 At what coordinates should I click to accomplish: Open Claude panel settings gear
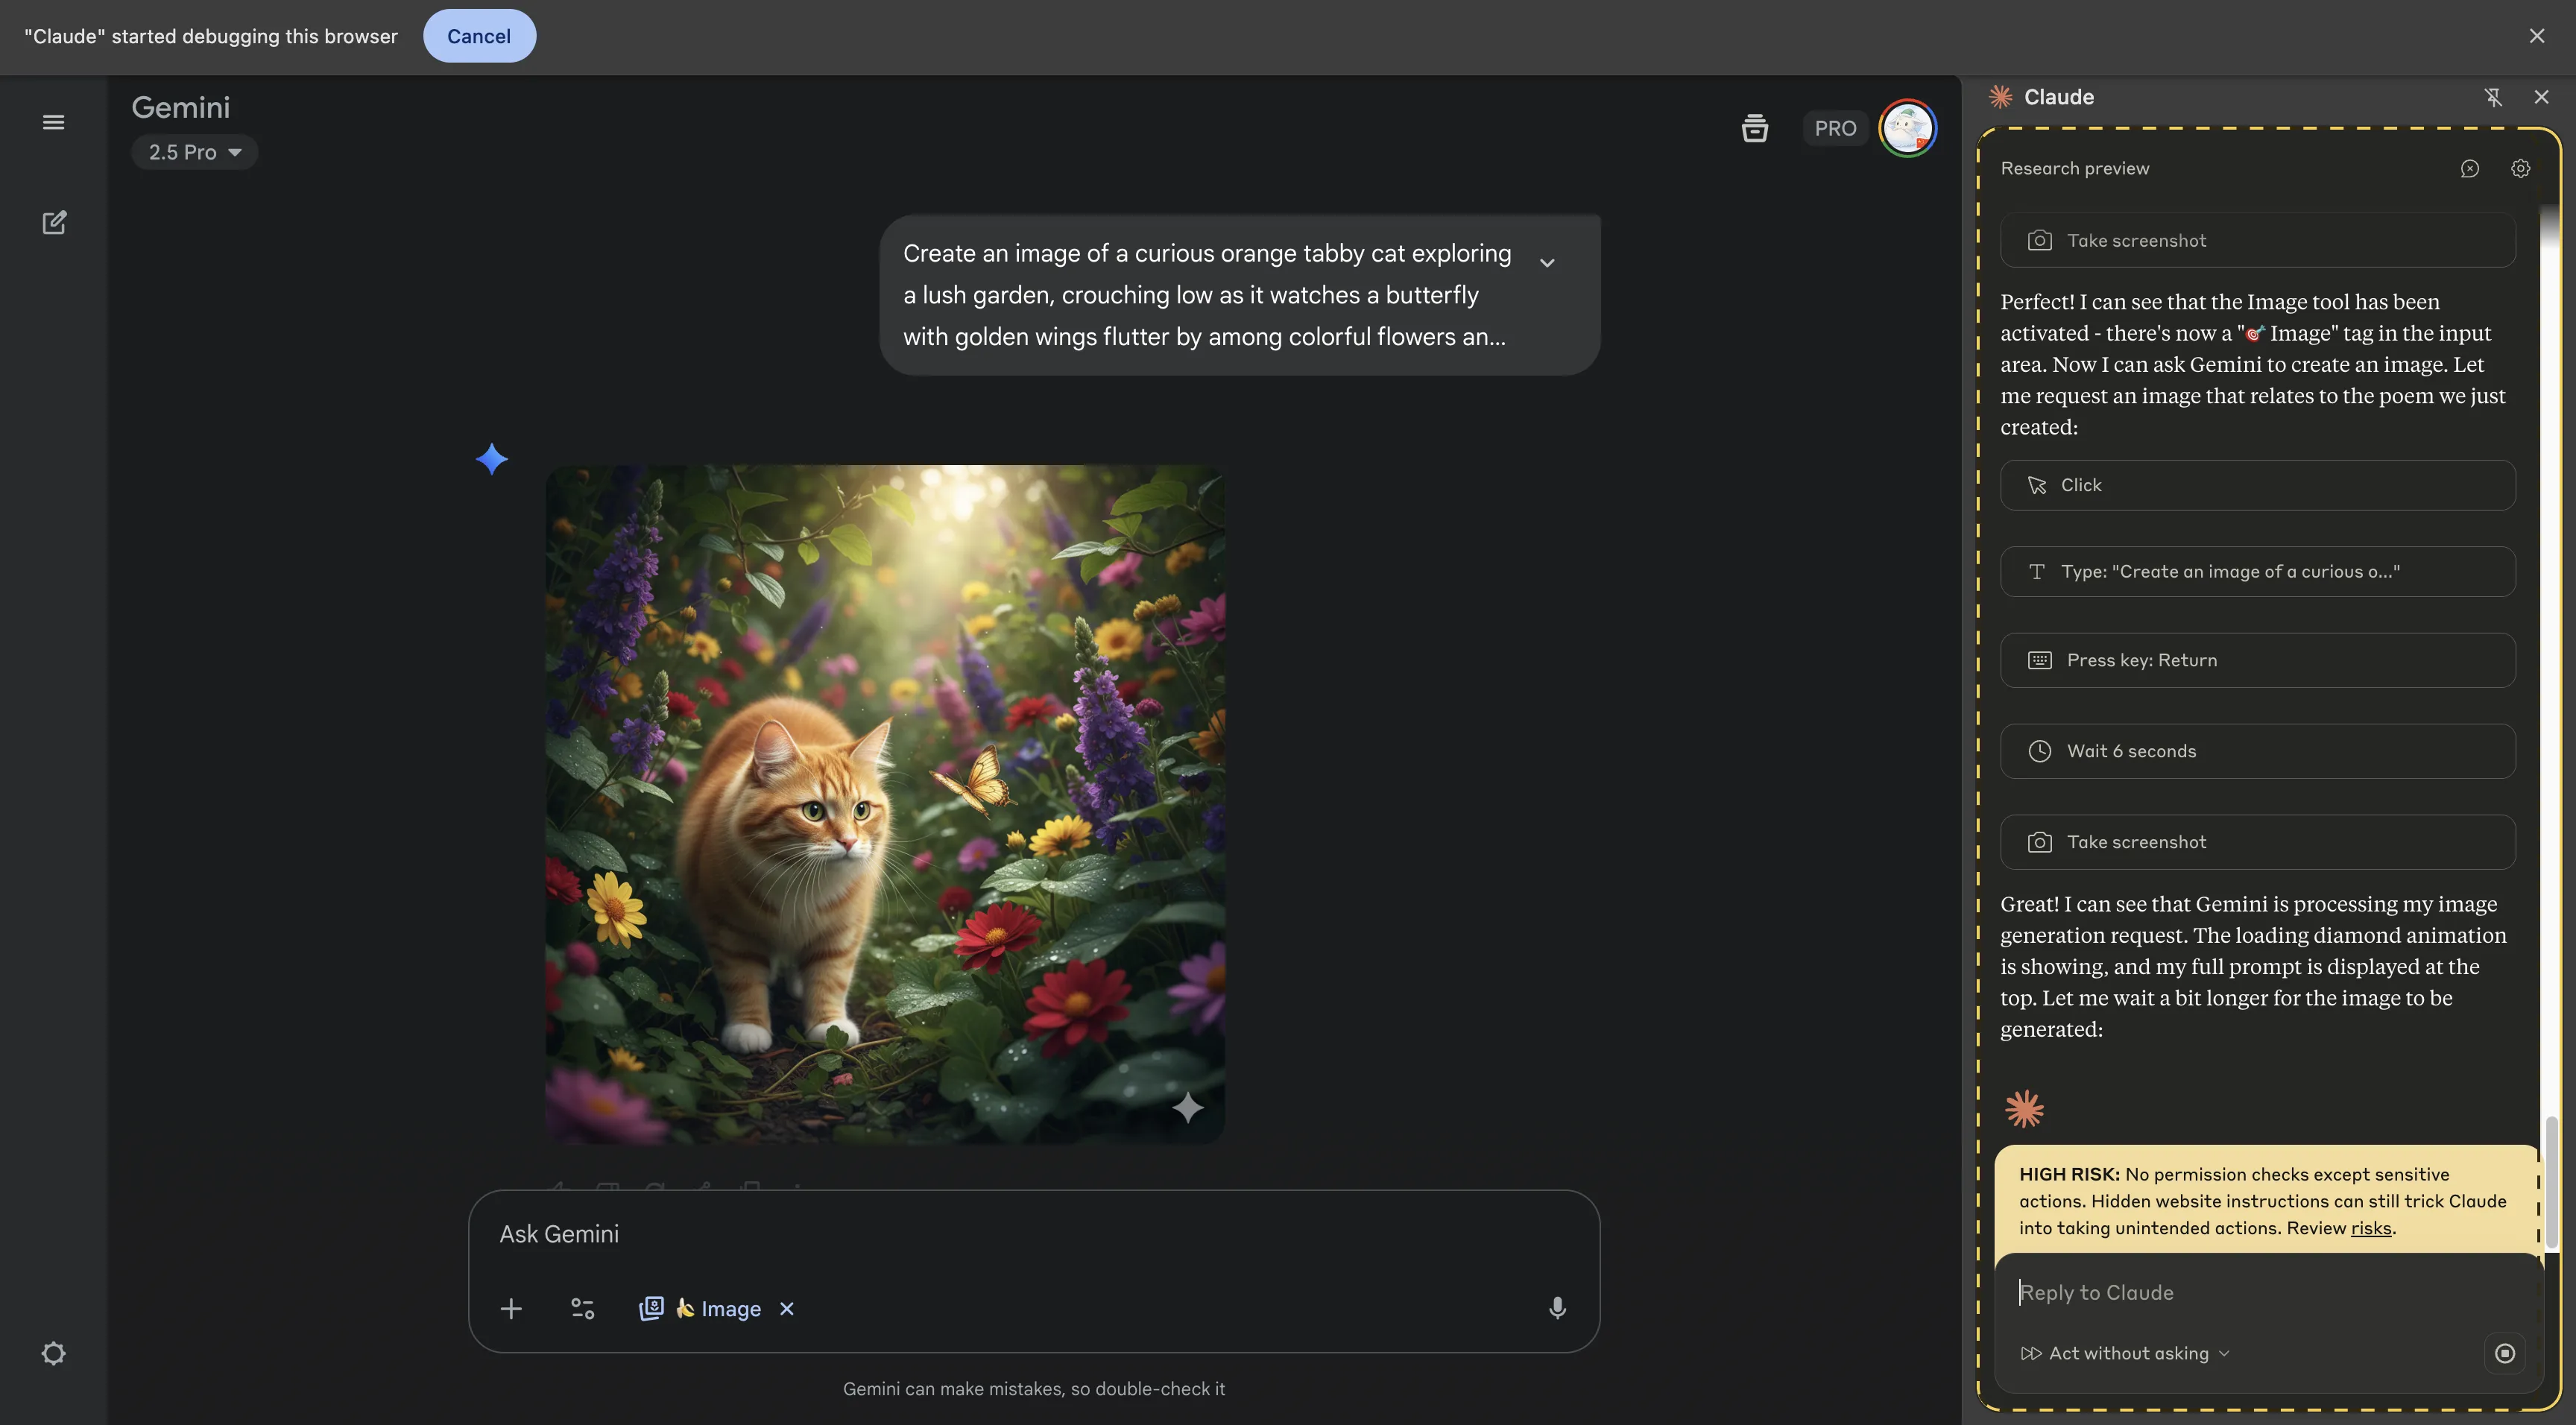pos(2520,168)
